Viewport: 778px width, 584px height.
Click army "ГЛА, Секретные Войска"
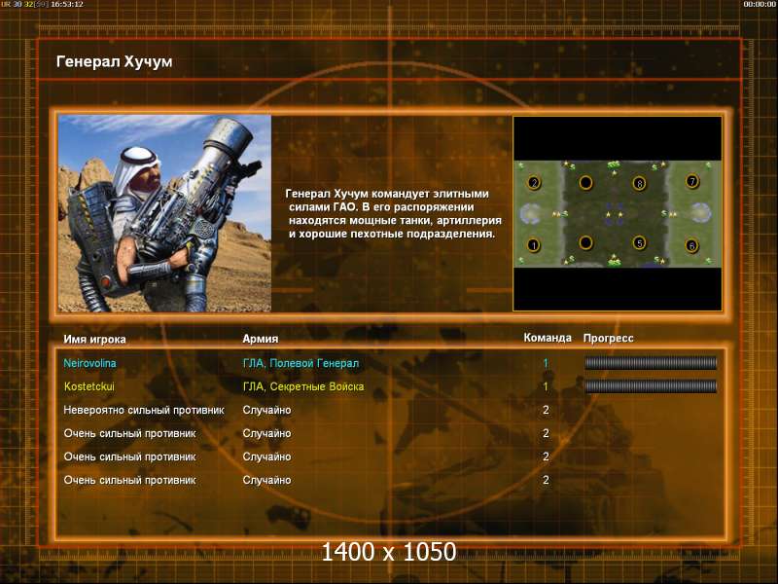point(303,386)
